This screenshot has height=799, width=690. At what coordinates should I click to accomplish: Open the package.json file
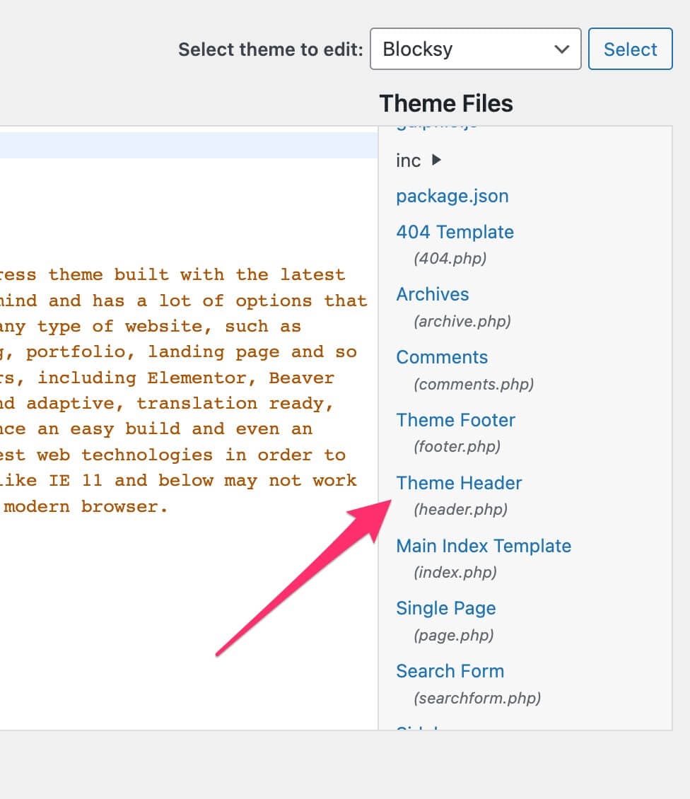coord(452,196)
